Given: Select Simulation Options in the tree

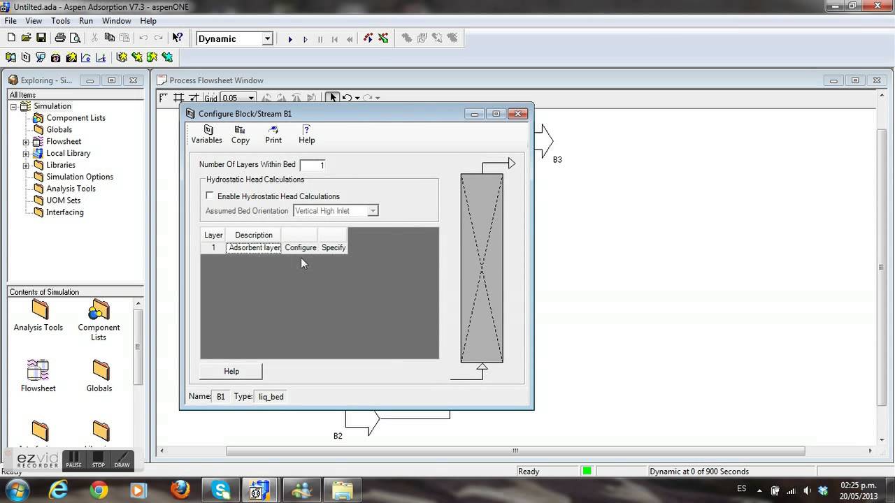Looking at the screenshot, I should [x=80, y=177].
